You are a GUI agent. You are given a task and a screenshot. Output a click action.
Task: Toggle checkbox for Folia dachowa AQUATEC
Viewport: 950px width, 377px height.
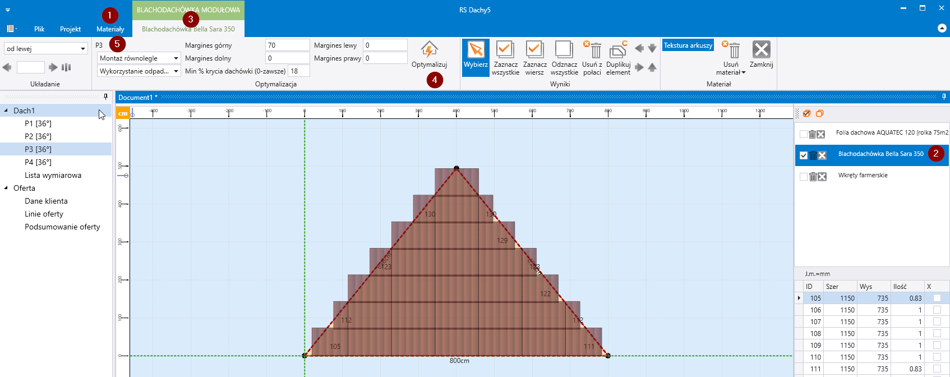[x=804, y=134]
